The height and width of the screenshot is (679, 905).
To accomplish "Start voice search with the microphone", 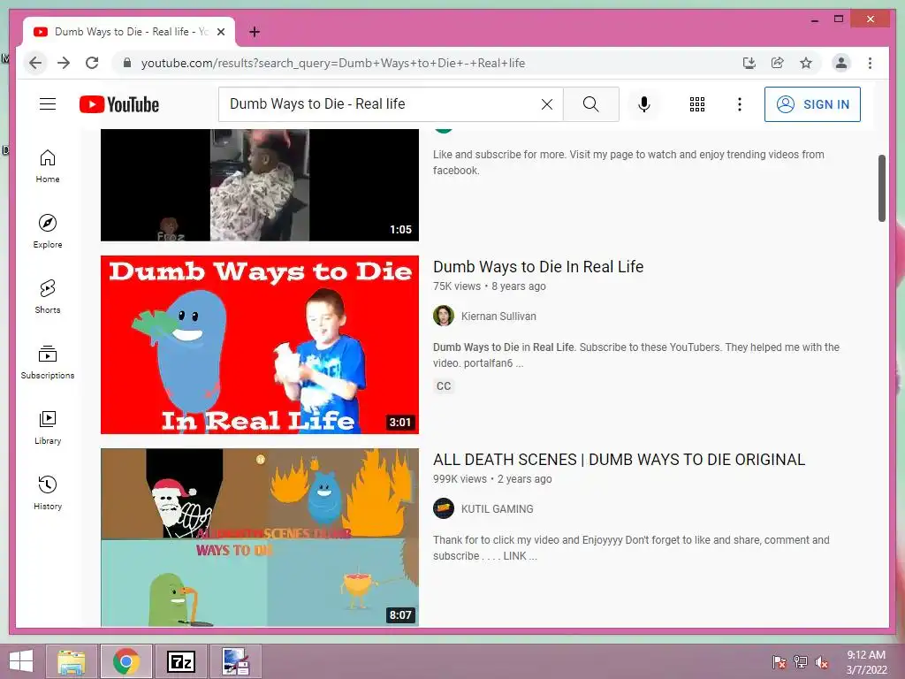I will tap(644, 104).
